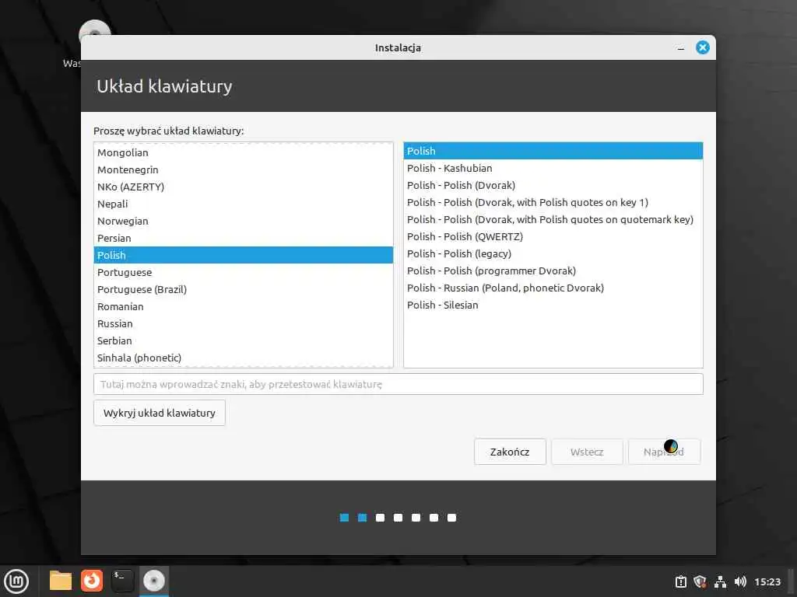The image size is (797, 597).
Task: Click the Wstecz button
Action: click(587, 452)
